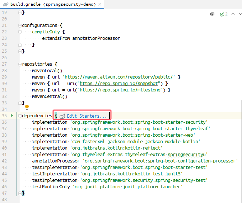Click junit-platform-launcher dependency string

pos(127,187)
